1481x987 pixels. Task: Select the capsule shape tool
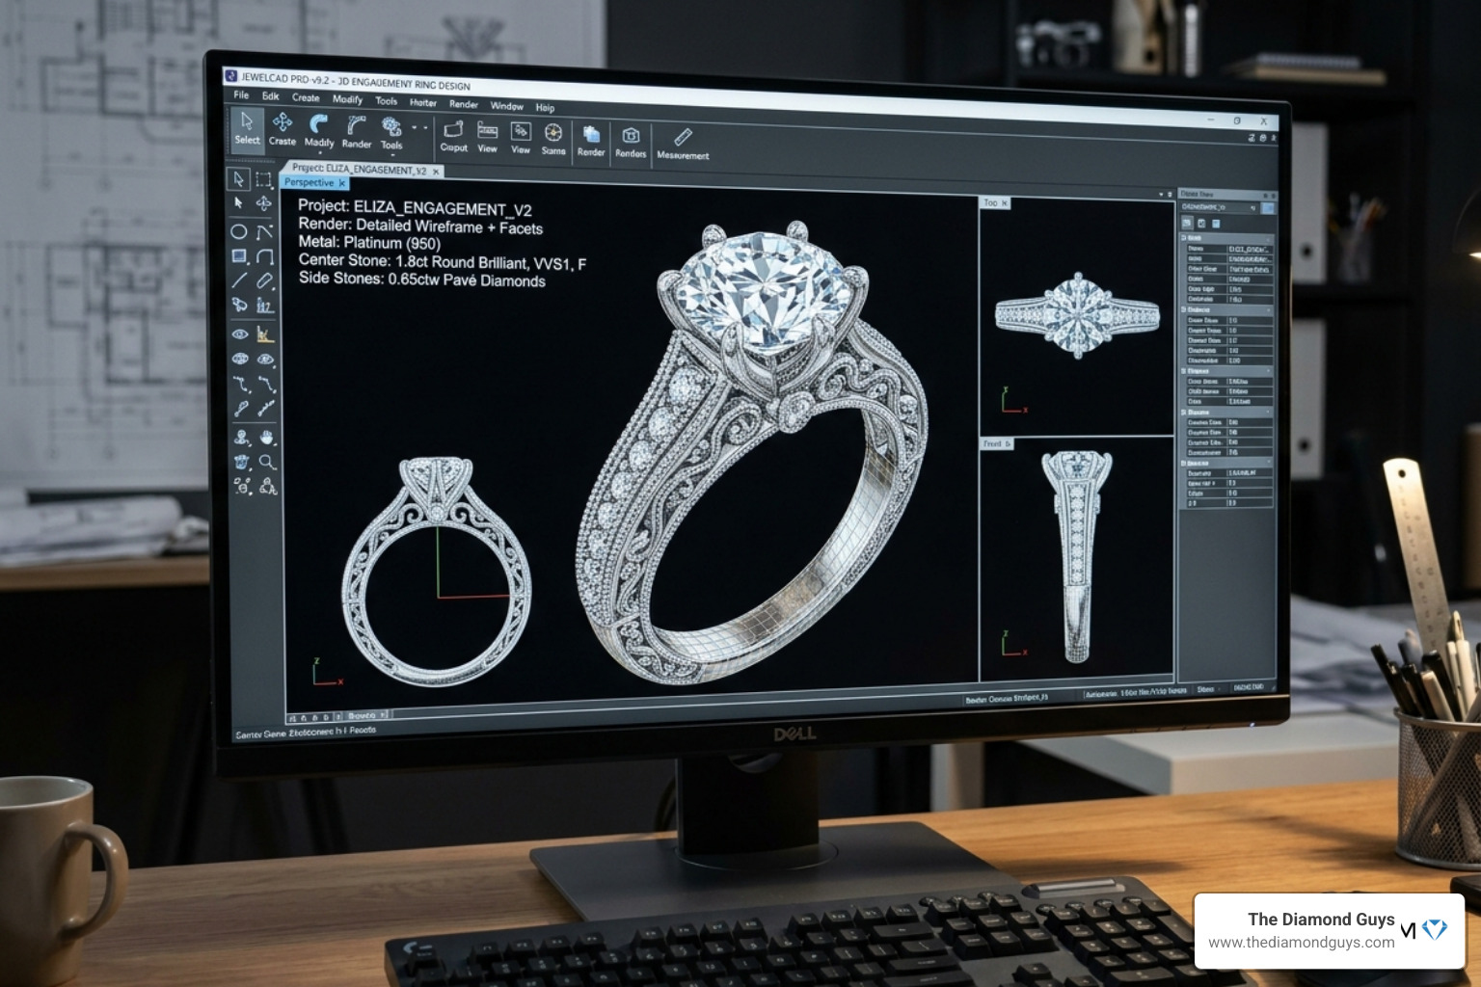tap(265, 281)
